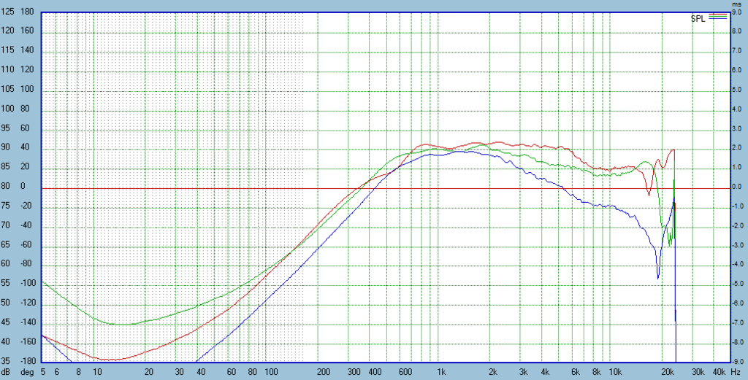Viewport: 748px width, 380px height.
Task: Click the -140 degree axis label
Action: click(27, 322)
